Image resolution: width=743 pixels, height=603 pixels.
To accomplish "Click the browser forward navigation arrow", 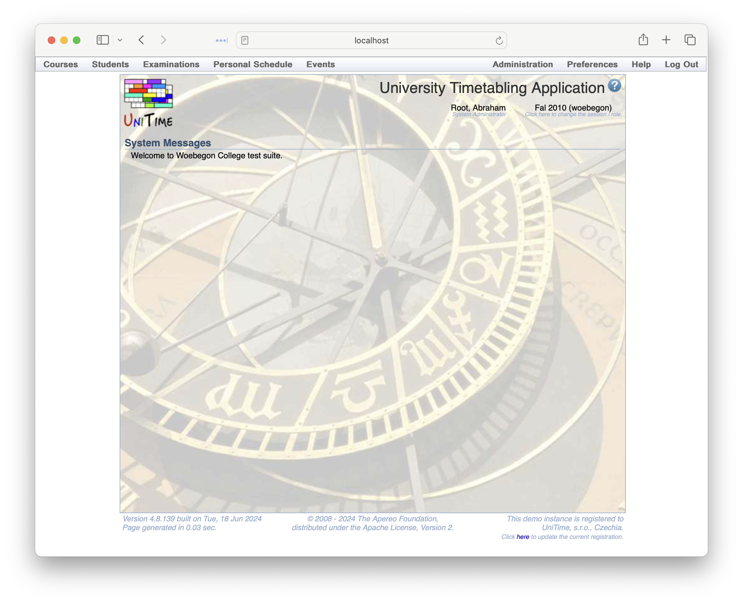I will pos(164,41).
